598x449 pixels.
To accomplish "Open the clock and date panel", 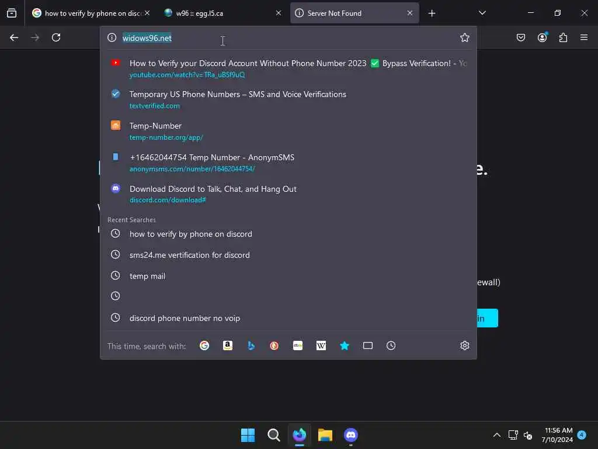I will (x=557, y=435).
